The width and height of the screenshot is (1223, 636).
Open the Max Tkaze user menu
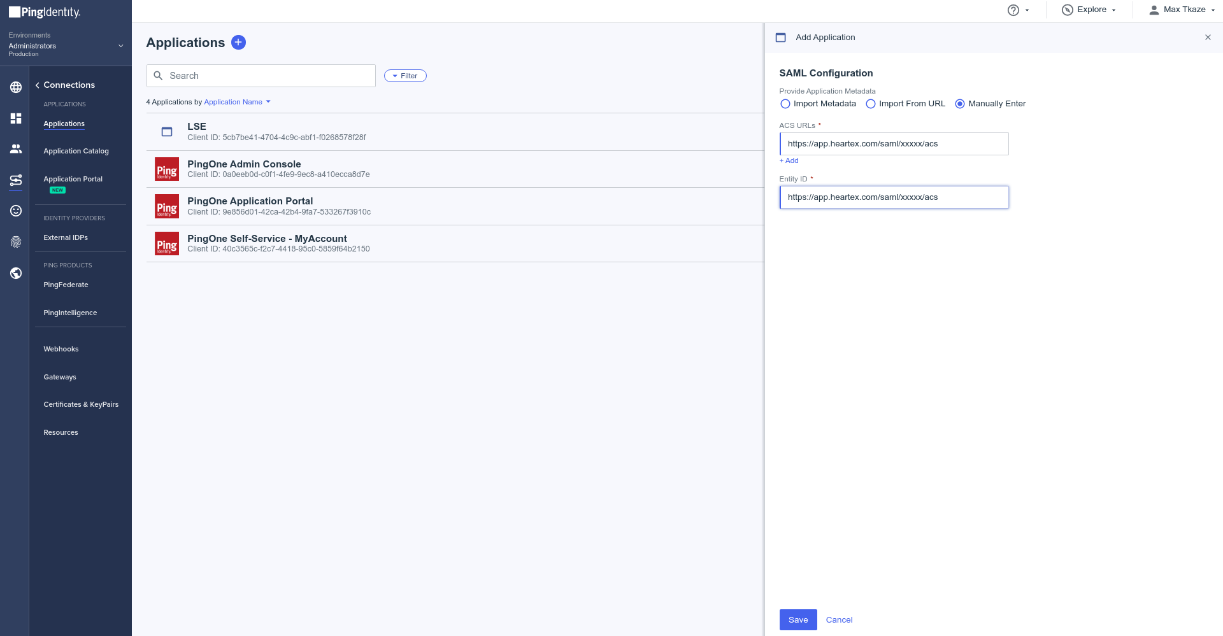(1182, 10)
